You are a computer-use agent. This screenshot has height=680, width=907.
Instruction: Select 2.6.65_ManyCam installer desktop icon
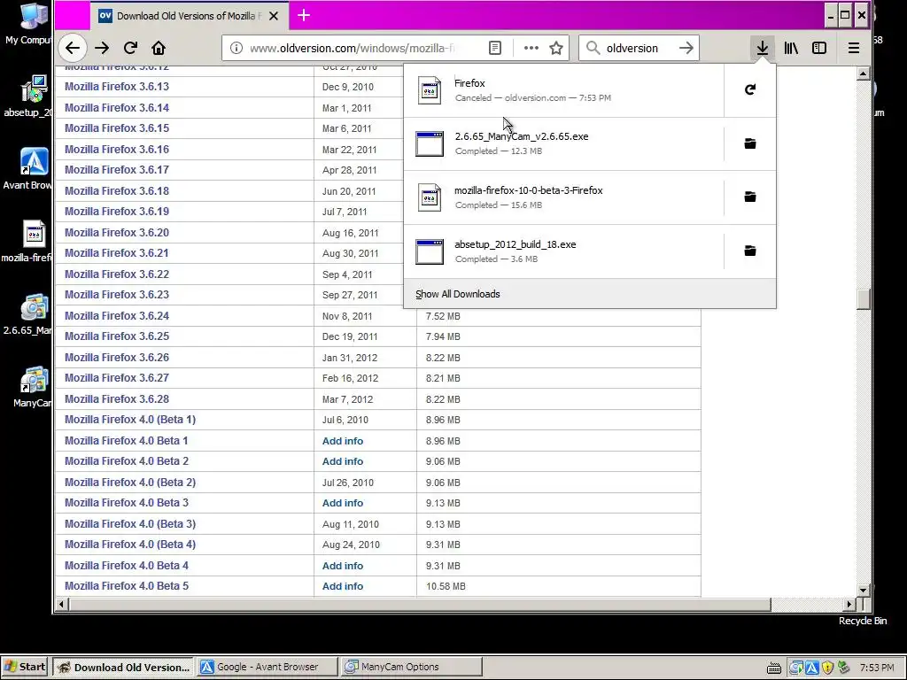(27, 314)
